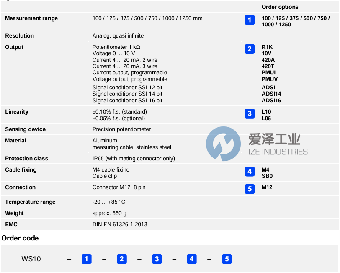340x273 pixels.
Task: Open the Order code section heading
Action: click(x=20, y=238)
